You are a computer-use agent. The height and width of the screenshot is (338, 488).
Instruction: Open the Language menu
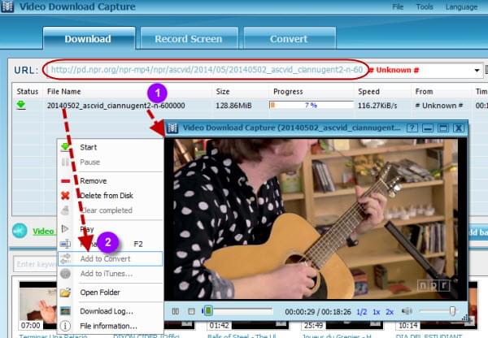(x=461, y=6)
